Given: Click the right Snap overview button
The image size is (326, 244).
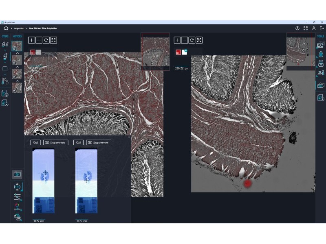Looking at the screenshot, I should (x=99, y=143).
